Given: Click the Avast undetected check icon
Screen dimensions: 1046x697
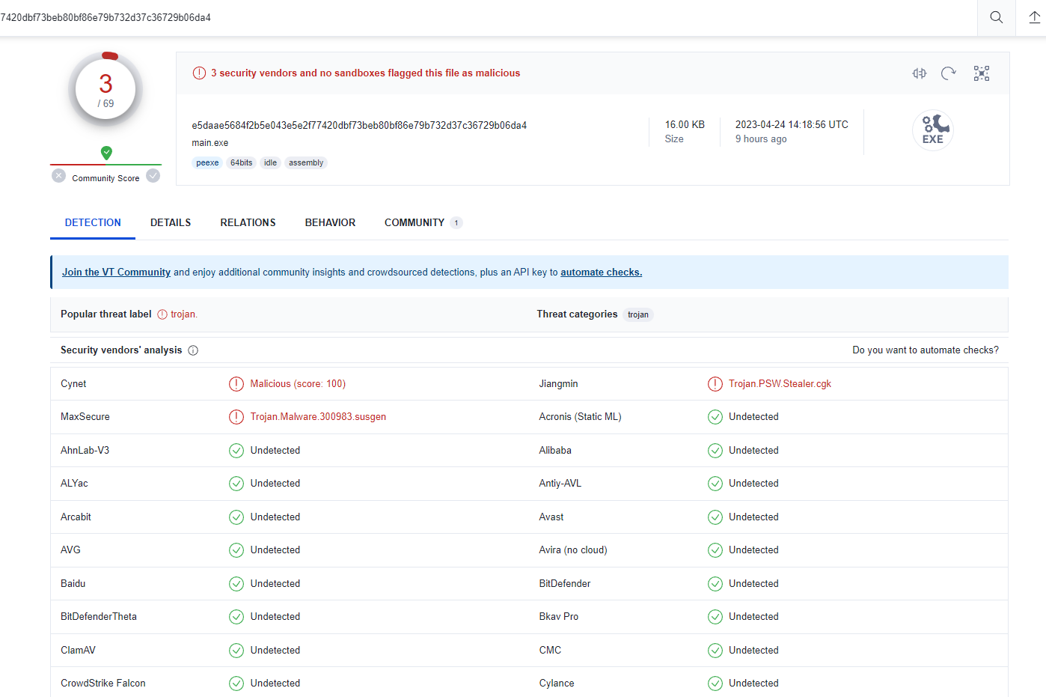Looking at the screenshot, I should click(715, 517).
